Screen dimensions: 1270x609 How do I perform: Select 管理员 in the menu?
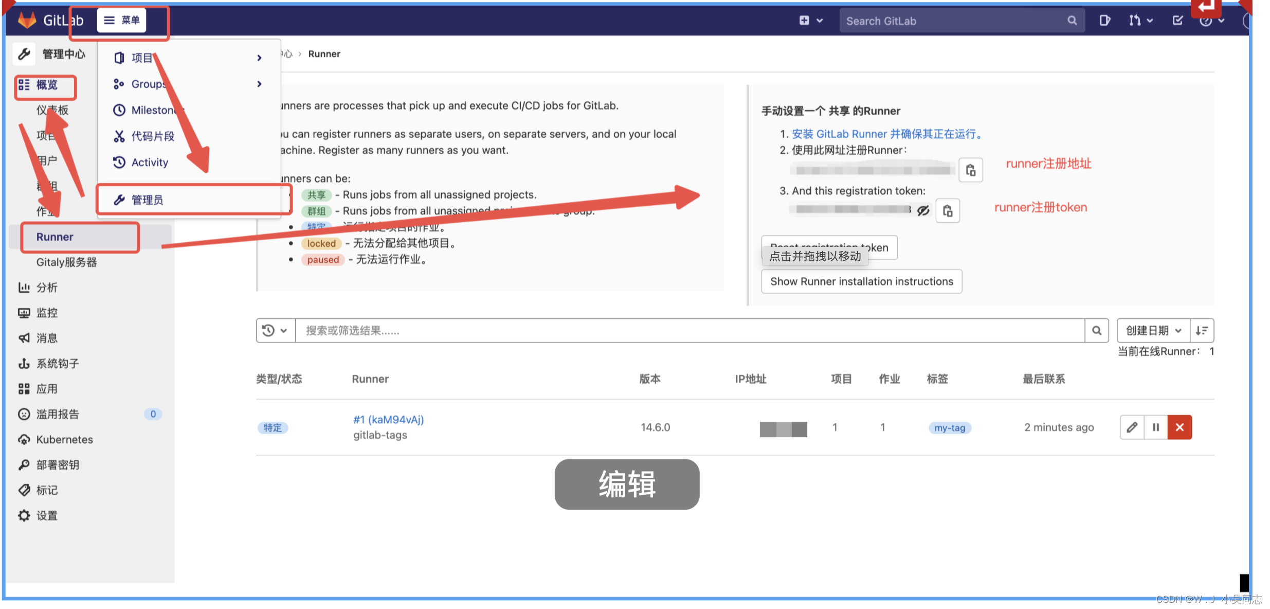pos(148,200)
